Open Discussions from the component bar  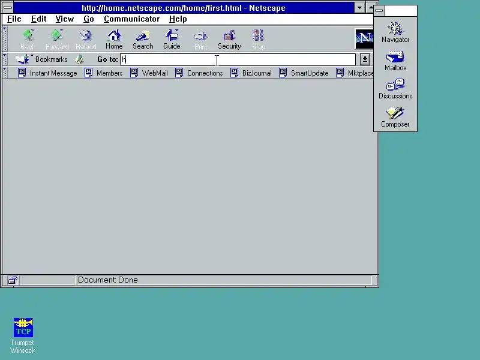(395, 89)
